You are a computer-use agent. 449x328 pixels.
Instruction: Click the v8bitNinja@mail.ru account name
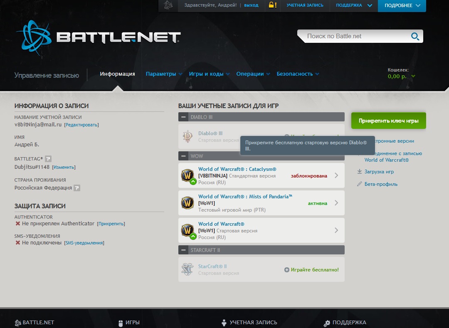[38, 124]
